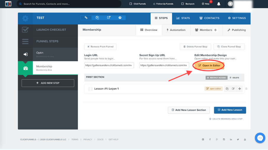Delete Lesson #1 with trash icon
Viewport: 268px width, 150px height.
246,89
